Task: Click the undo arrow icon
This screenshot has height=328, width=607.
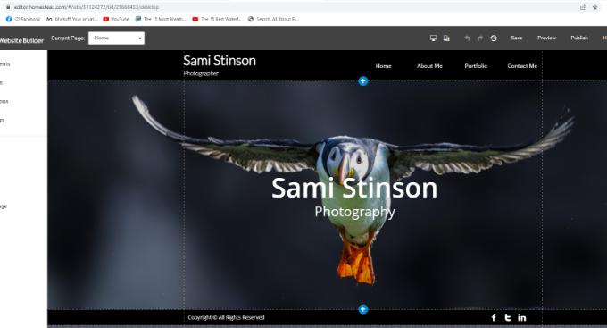Action: [467, 38]
